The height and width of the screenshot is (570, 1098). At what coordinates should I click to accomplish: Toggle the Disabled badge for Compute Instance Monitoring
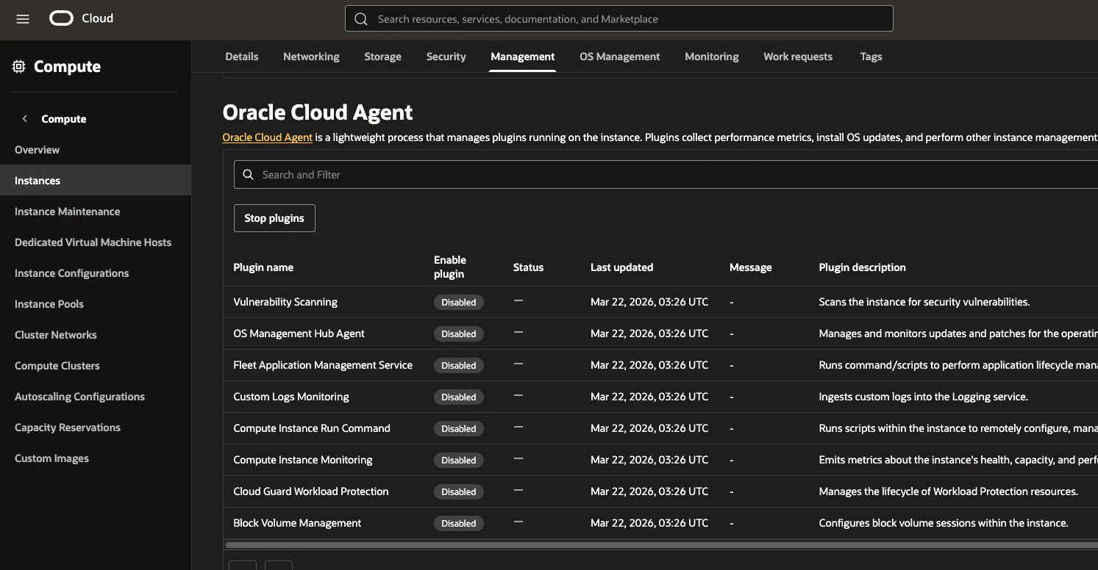click(459, 460)
